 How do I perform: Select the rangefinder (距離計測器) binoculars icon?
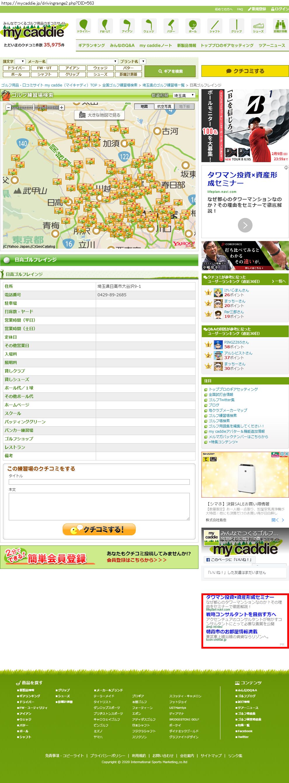(x=280, y=26)
